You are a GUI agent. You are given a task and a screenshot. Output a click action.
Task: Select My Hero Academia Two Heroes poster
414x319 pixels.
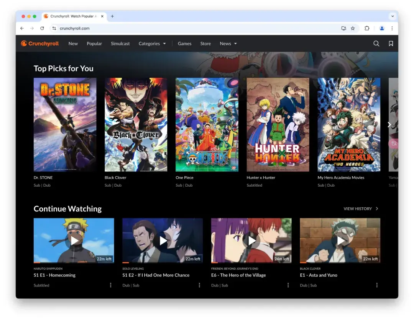[x=349, y=125]
